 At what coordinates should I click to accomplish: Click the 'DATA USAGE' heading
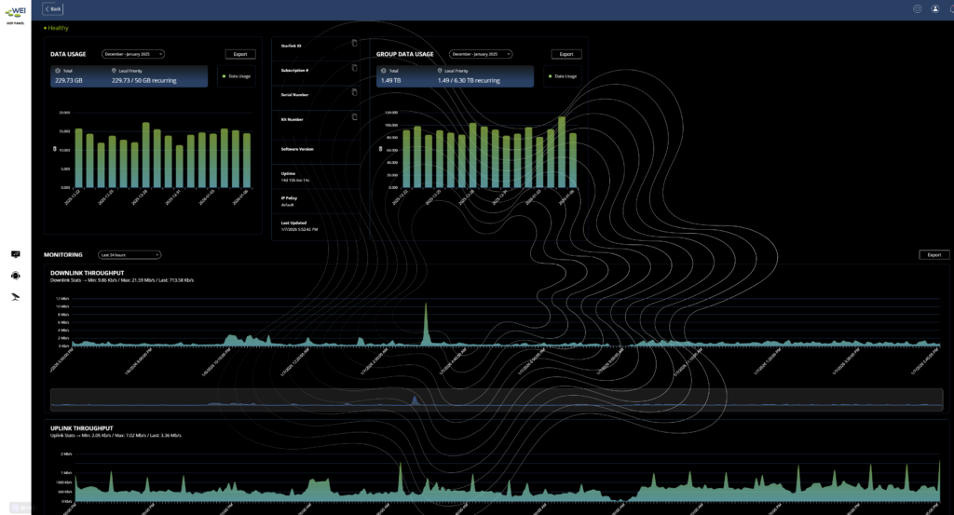(68, 54)
